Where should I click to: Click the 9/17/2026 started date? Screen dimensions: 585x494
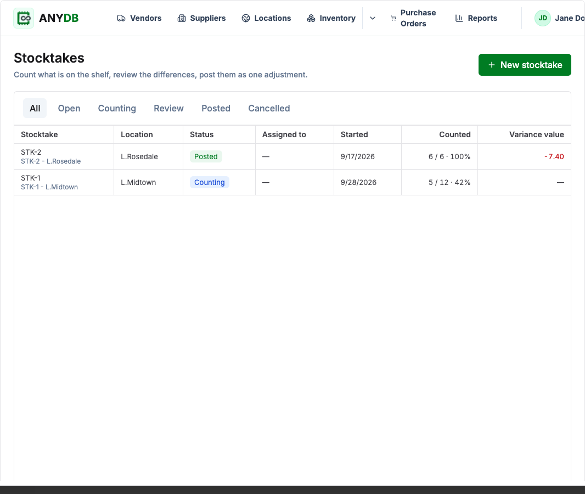pyautogui.click(x=357, y=156)
